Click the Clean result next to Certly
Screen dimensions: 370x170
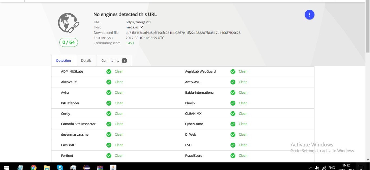point(119,114)
